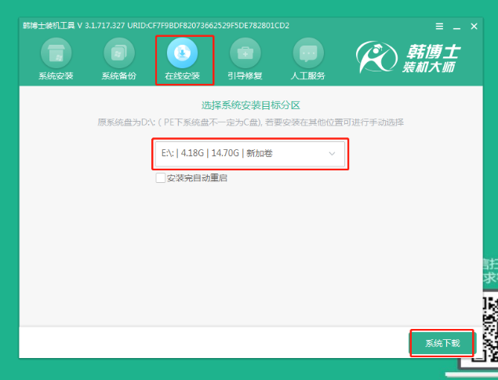Click the 人工服务 text label under its icon
Screen dimensions: 498x380
point(308,76)
